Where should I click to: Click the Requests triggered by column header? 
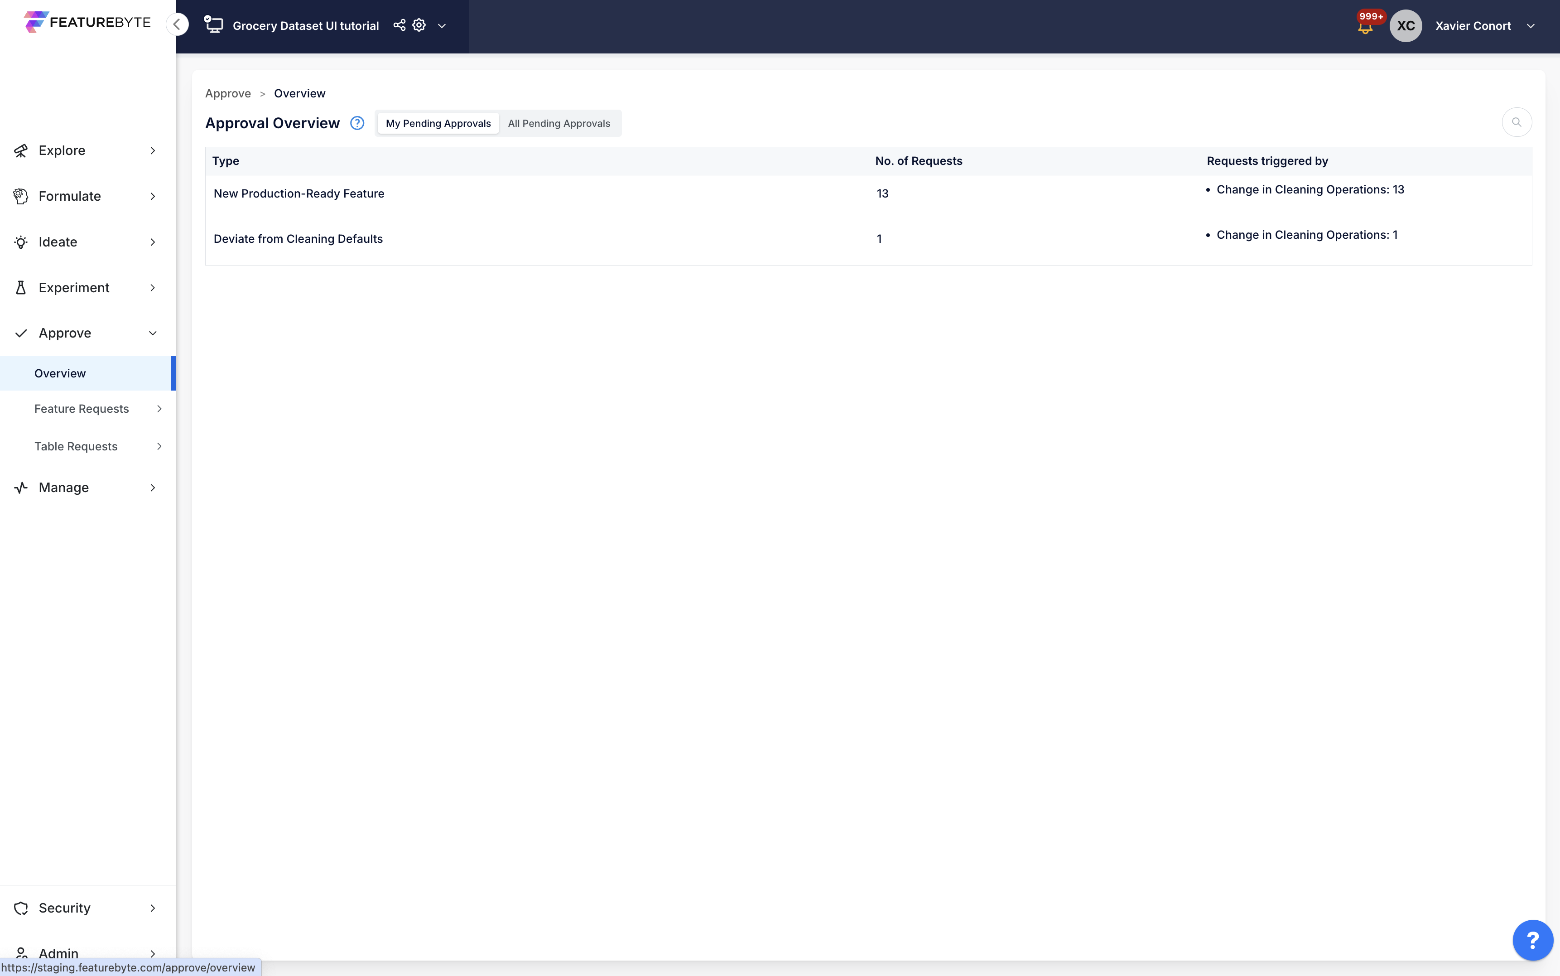[1267, 161]
